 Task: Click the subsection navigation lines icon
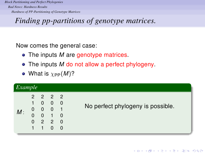(162, 151)
